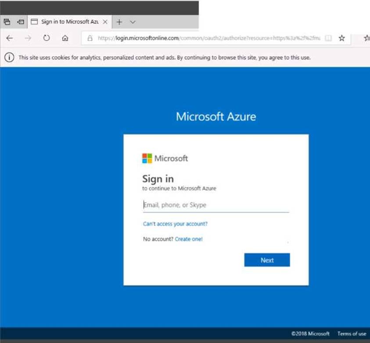Click the Microsoft four-color logo
This screenshot has width=370, height=343.
147,158
